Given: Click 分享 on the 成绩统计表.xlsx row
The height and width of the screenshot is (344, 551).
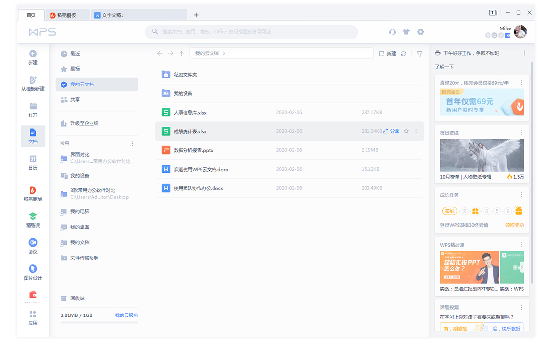Looking at the screenshot, I should pyautogui.click(x=391, y=131).
